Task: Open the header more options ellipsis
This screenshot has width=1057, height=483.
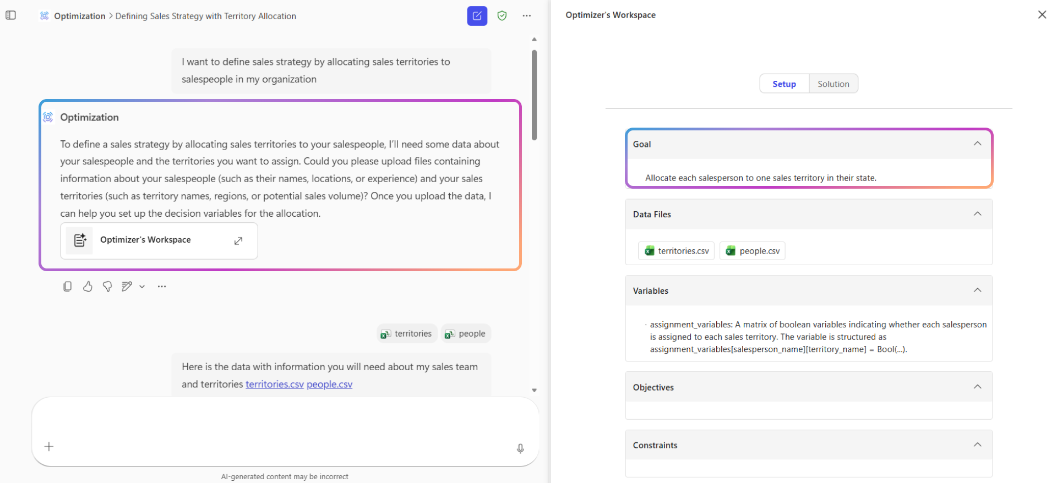Action: pyautogui.click(x=526, y=16)
